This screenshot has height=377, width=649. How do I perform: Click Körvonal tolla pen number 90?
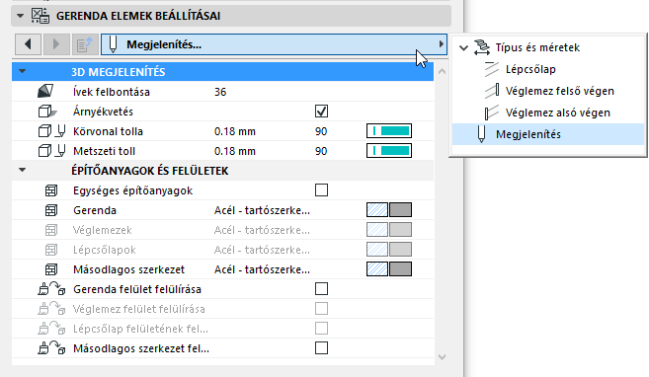pos(321,131)
